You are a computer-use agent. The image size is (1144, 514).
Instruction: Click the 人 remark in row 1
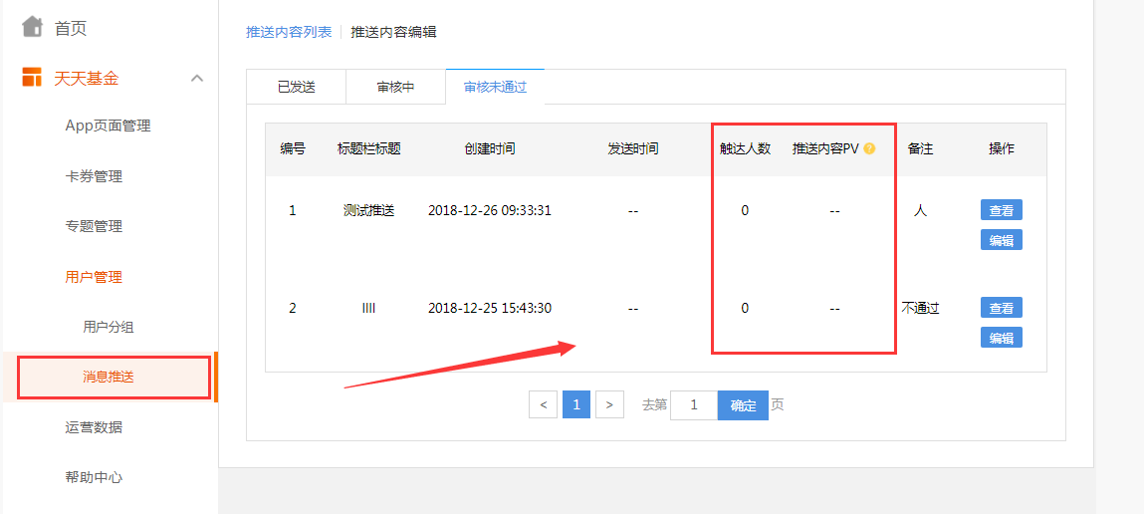(920, 211)
